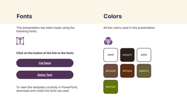
Task: Click the 'This presentation has been made' paragraph
Action: [45, 29]
